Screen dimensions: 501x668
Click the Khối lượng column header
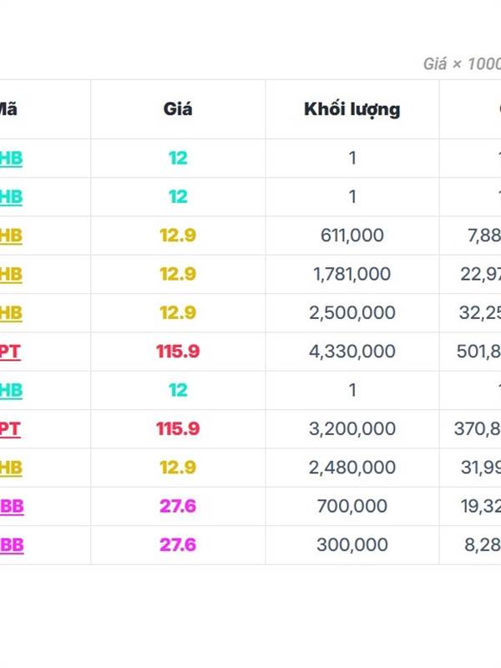[x=352, y=109]
